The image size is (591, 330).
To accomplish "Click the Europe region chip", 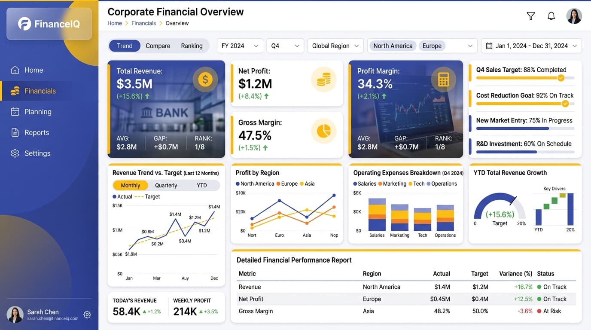I will click(x=432, y=46).
